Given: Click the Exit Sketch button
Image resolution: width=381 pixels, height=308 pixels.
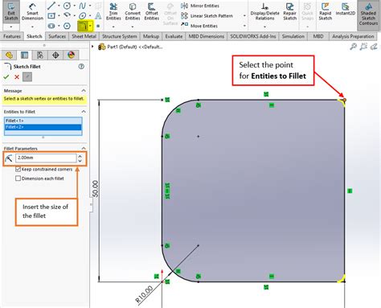Looking at the screenshot, I should pos(11,12).
